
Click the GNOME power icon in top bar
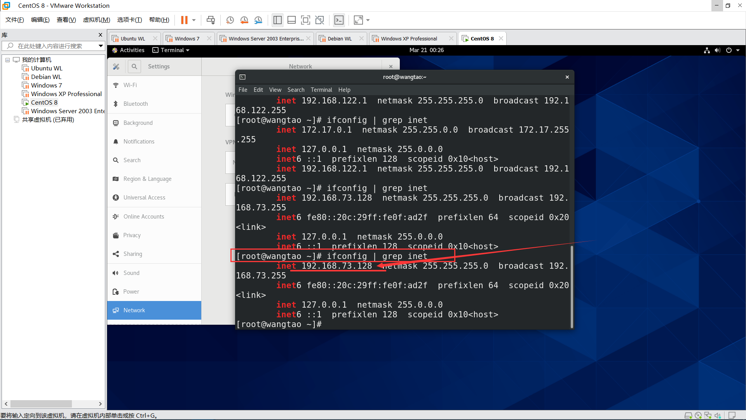point(729,50)
